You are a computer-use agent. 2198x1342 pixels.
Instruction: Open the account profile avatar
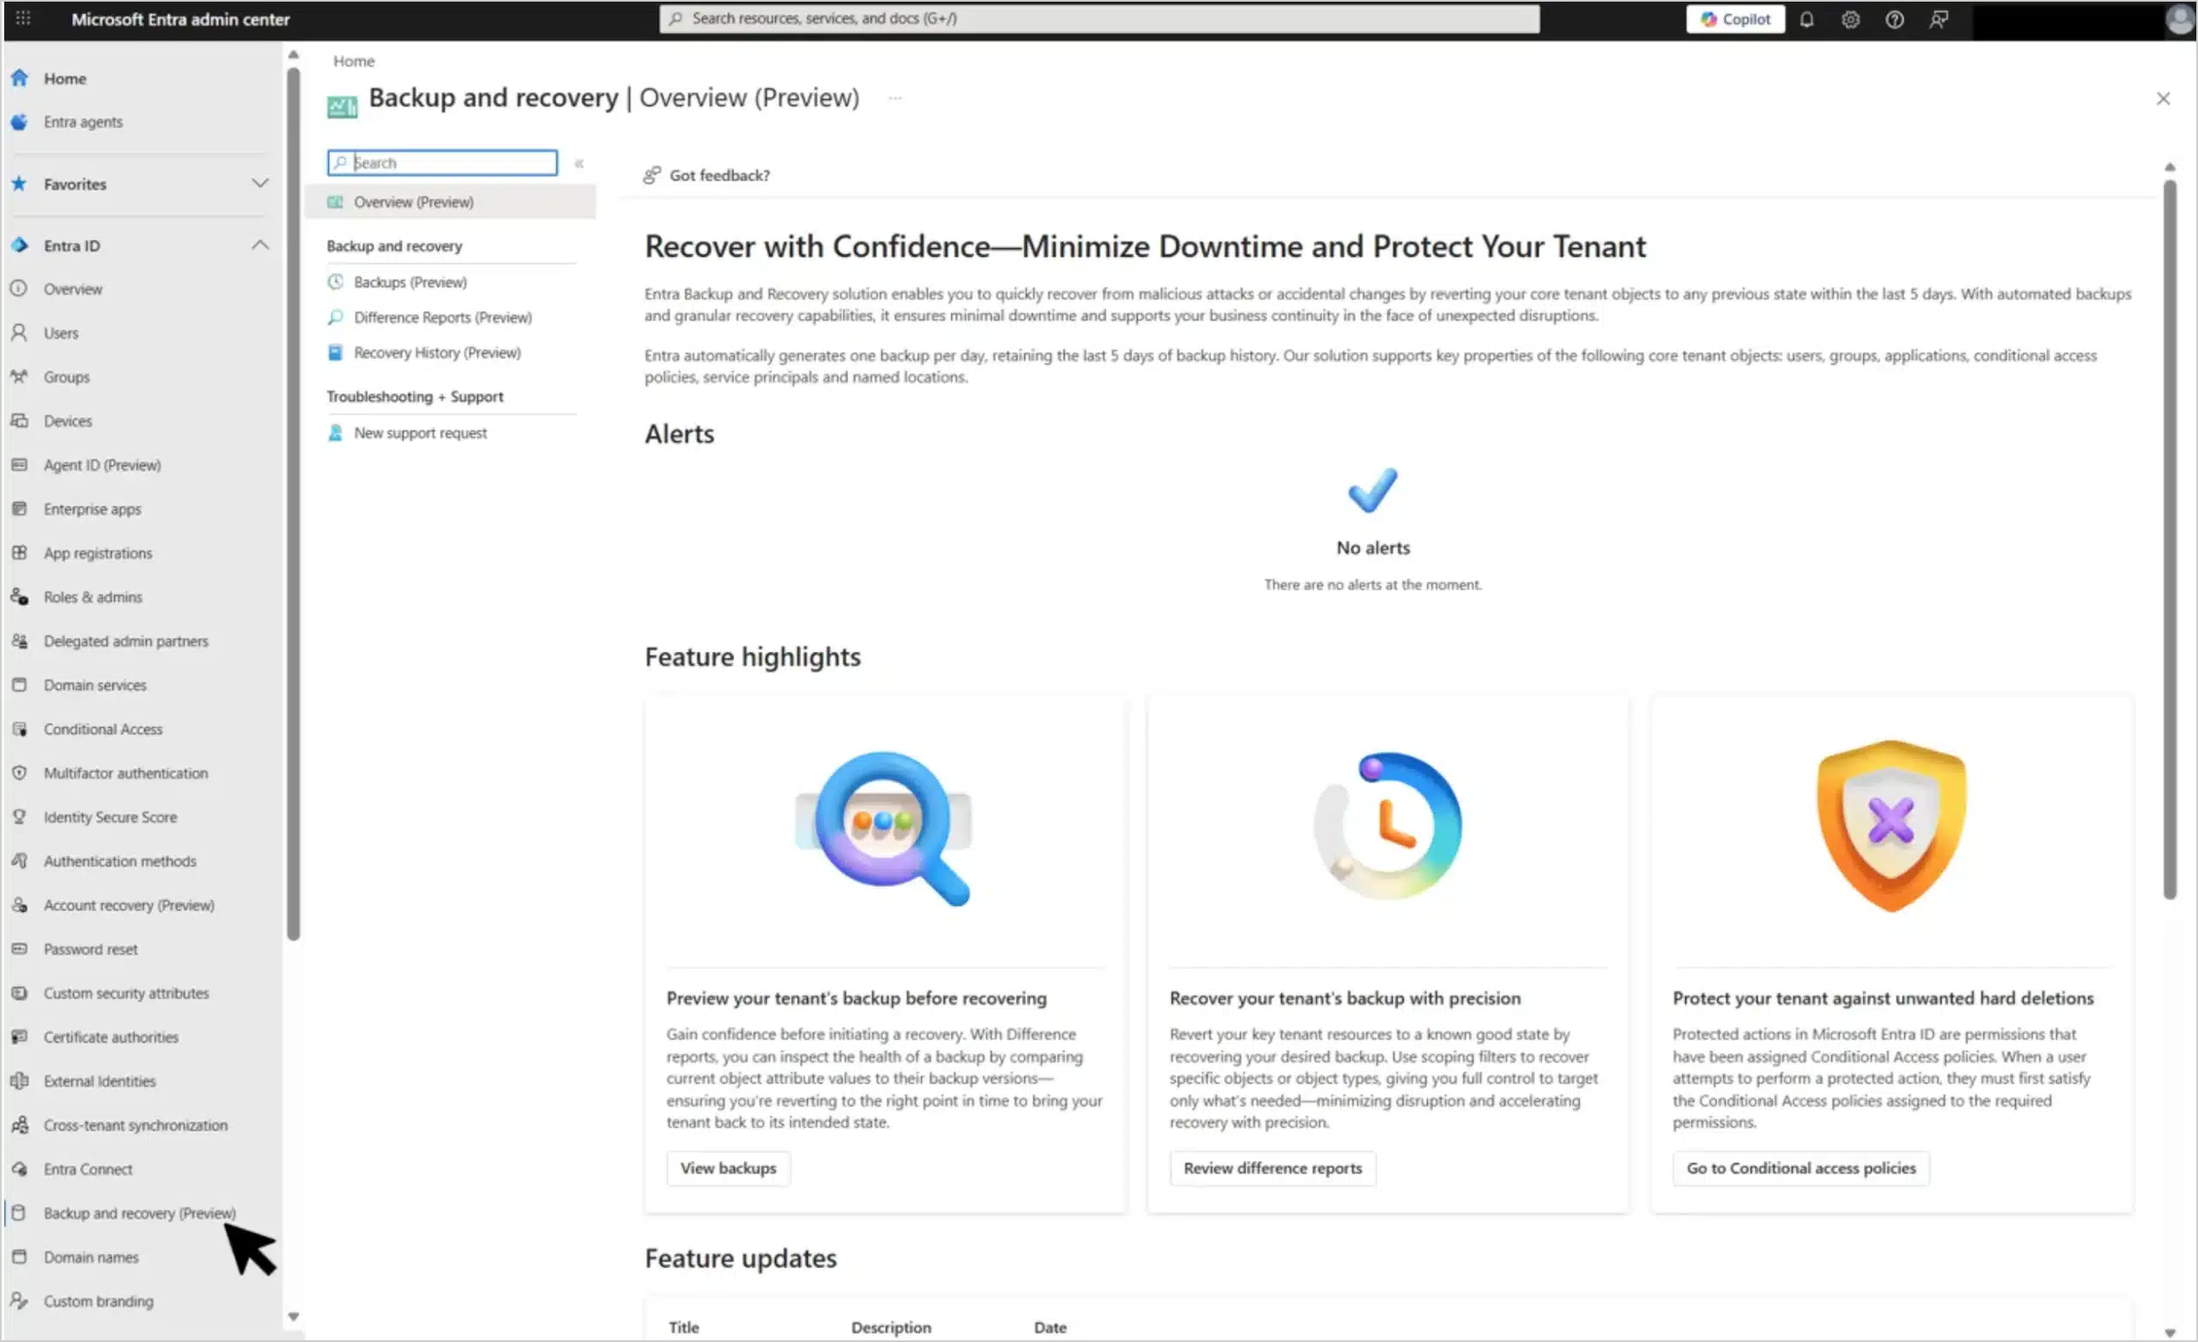tap(2179, 19)
